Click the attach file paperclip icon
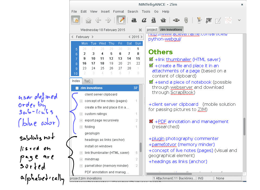260x190 pixels. (x=186, y=20)
